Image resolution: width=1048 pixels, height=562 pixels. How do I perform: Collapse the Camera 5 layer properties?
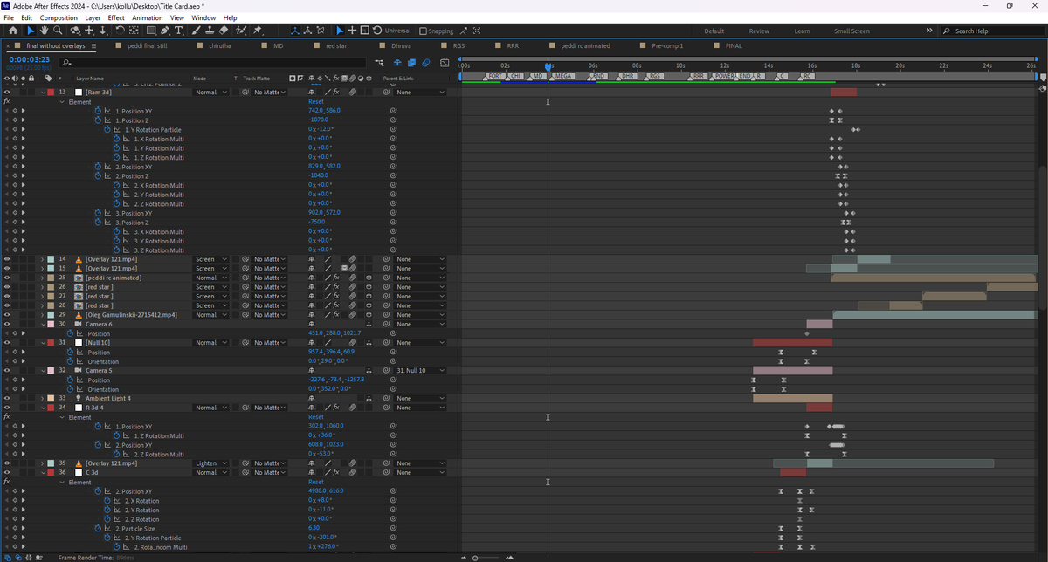click(x=42, y=371)
